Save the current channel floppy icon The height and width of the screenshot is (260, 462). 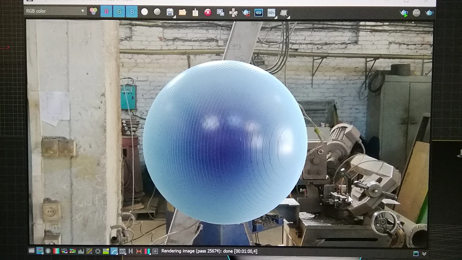170,12
